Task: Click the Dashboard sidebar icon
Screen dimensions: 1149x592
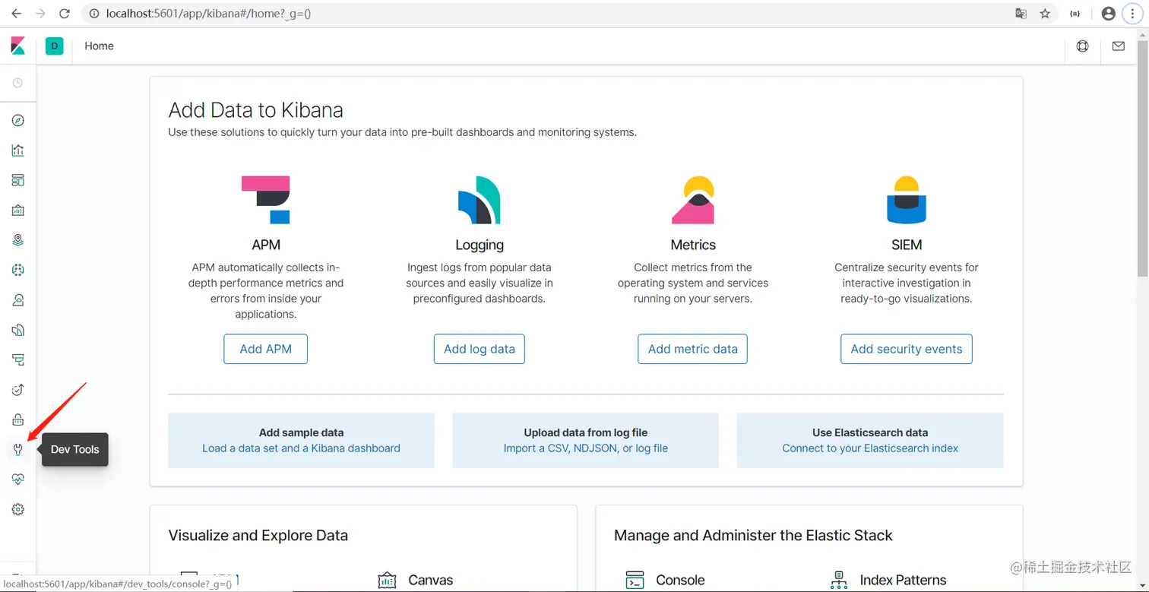Action: click(x=18, y=180)
